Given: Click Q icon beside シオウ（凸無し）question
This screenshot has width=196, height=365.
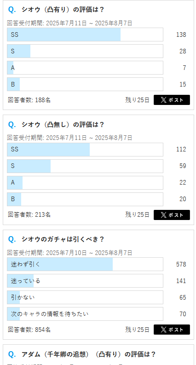Looking at the screenshot, I should 12,125.
